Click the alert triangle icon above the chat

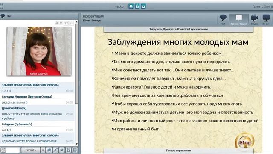click(x=57, y=23)
